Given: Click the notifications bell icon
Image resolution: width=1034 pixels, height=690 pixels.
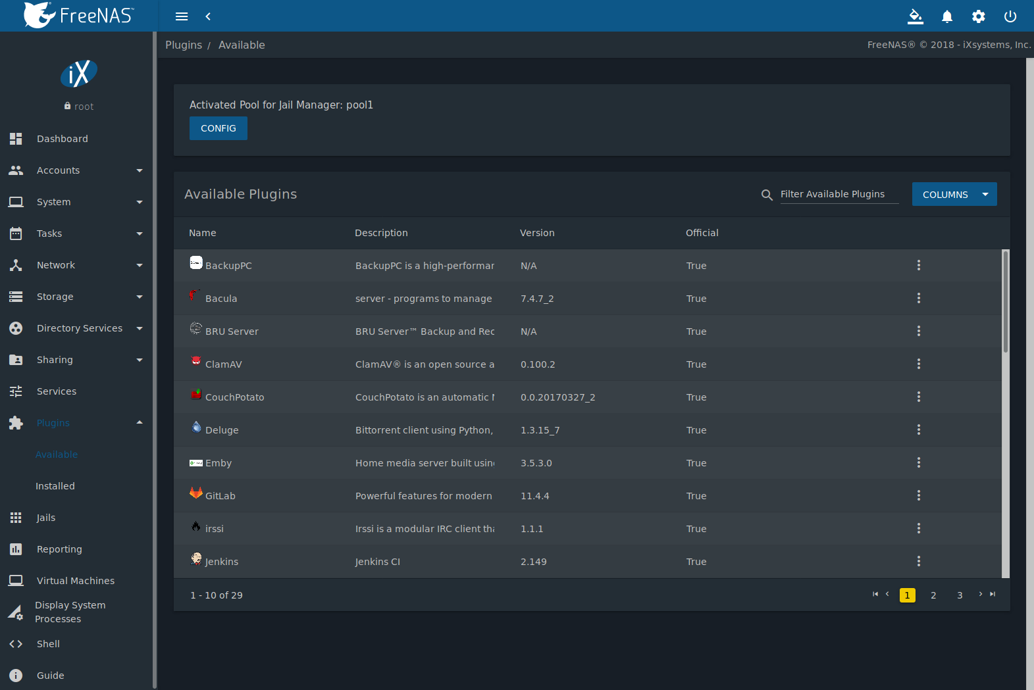Looking at the screenshot, I should pos(946,16).
